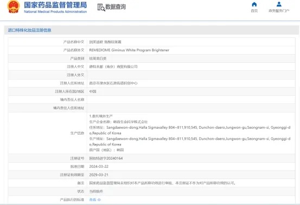
Task: Open the 查看 product standard link
Action: coord(93,200)
